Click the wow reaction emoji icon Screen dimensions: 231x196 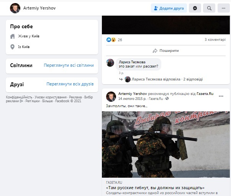[113, 40]
